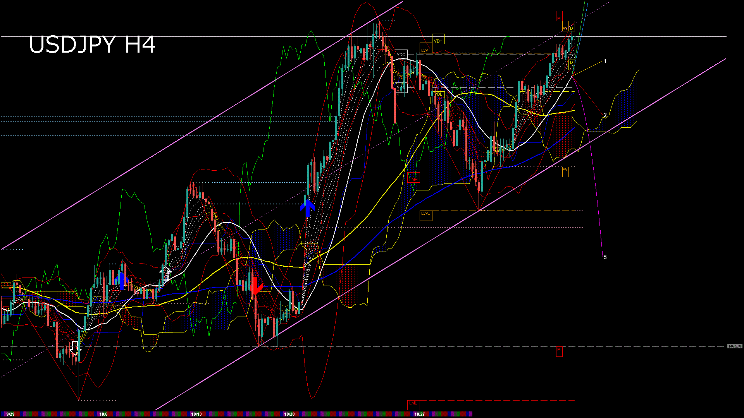744x418 pixels.
Task: Select the 9/29 date marker
Action: (10, 414)
